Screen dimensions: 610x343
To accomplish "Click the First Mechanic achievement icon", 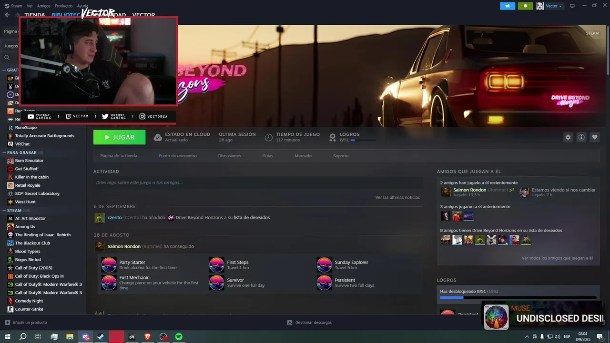I will tap(109, 282).
